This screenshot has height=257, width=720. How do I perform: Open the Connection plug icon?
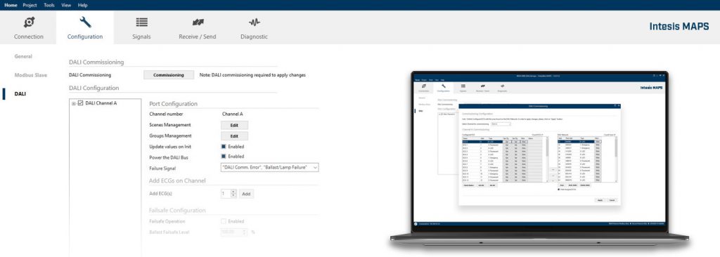(x=28, y=22)
